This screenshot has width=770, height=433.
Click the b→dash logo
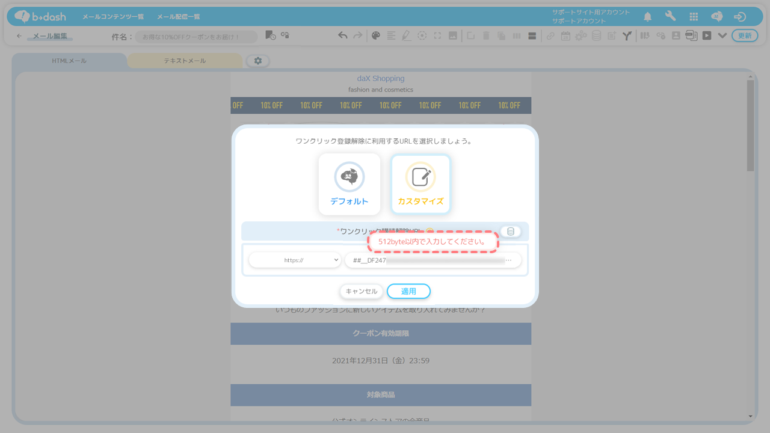(x=41, y=16)
